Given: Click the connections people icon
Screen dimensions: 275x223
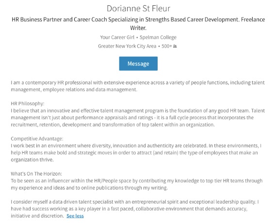Looking at the screenshot, I should pos(175,46).
